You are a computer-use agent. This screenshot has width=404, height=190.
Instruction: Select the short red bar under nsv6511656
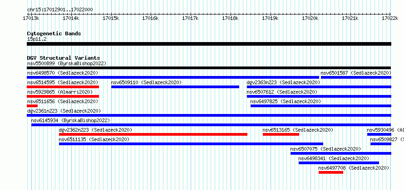pos(32,106)
